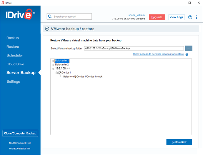
Task: Click the help icon next to Verify access link
Action: 187,54
